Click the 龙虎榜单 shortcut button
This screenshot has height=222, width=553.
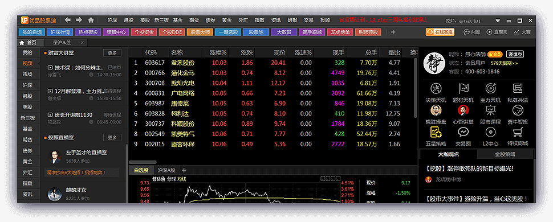(340, 32)
